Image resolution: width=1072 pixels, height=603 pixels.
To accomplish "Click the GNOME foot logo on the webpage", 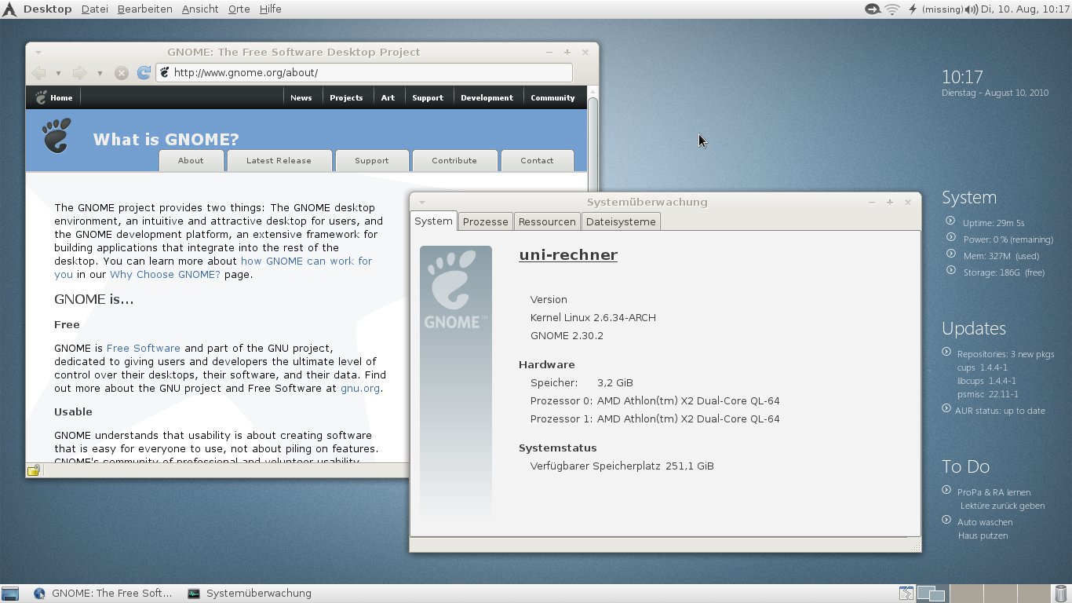I will (x=57, y=135).
